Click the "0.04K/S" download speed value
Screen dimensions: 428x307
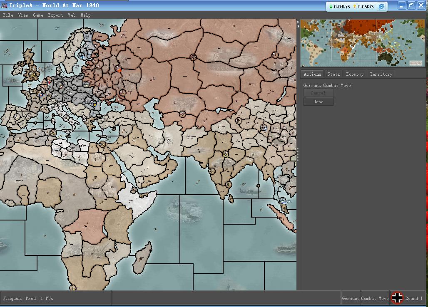pyautogui.click(x=342, y=7)
